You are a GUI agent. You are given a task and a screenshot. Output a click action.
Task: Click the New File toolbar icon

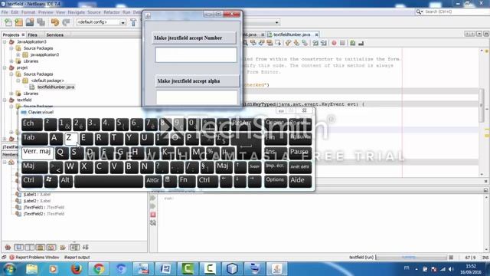point(8,22)
